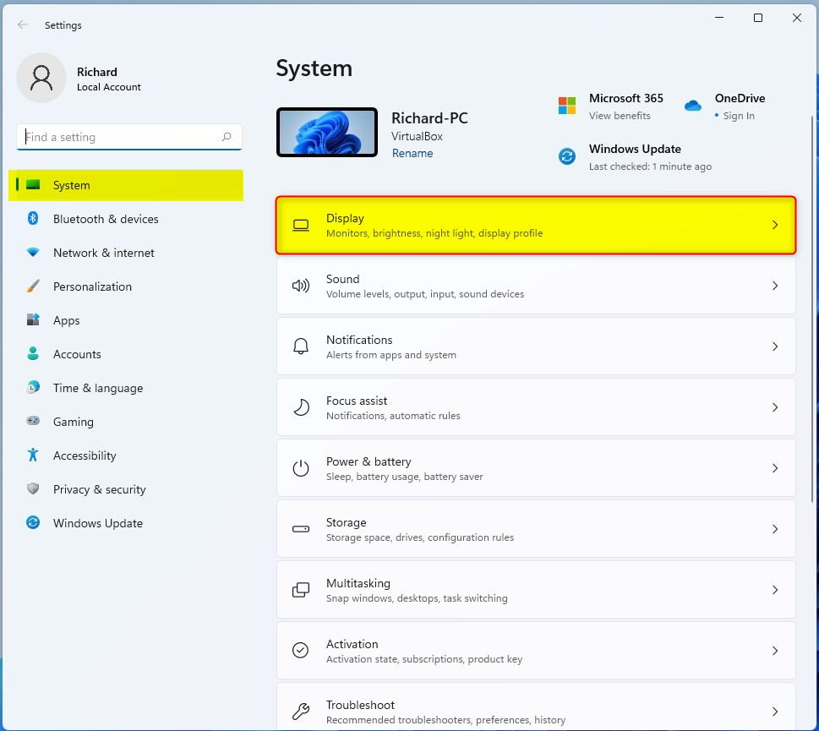Click the Rename link under Richard-PC
This screenshot has width=819, height=731.
click(x=412, y=153)
